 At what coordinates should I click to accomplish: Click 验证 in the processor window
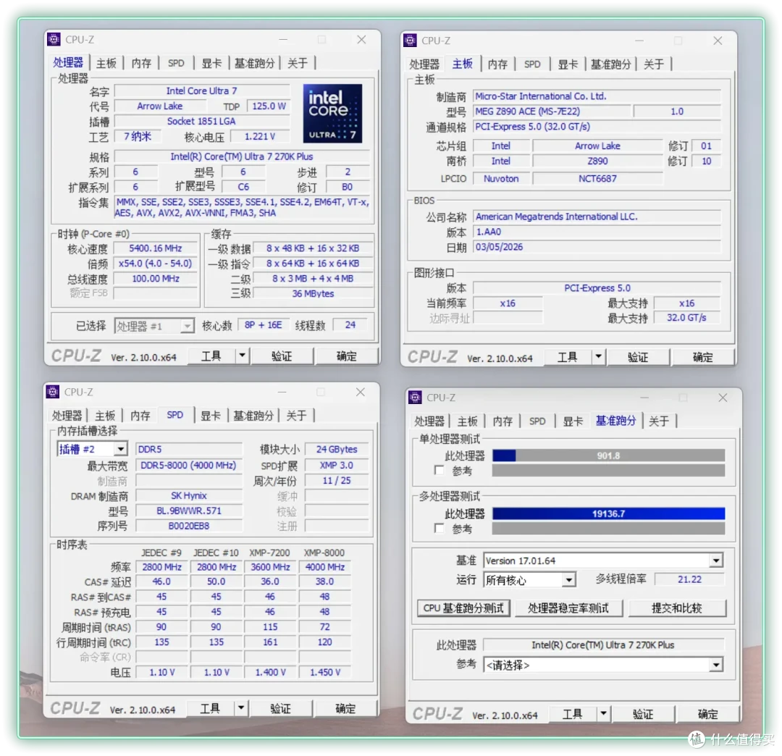click(x=281, y=356)
